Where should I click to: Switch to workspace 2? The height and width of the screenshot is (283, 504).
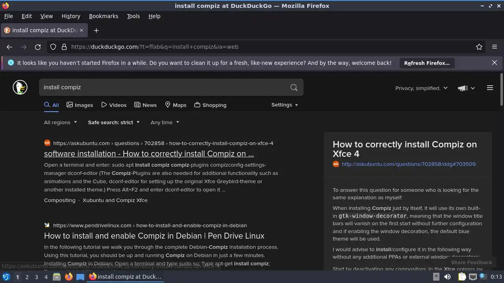pyautogui.click(x=27, y=277)
